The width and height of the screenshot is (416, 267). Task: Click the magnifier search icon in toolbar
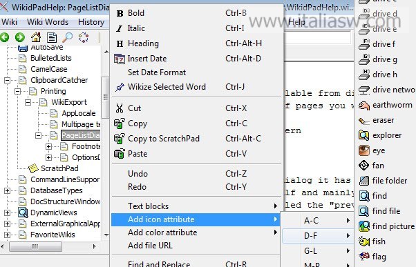coord(68,37)
